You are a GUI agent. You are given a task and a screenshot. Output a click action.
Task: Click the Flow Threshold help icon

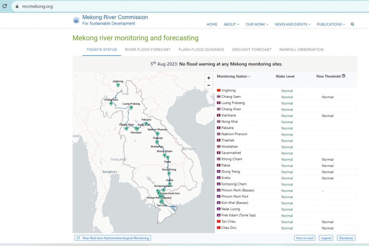click(343, 76)
